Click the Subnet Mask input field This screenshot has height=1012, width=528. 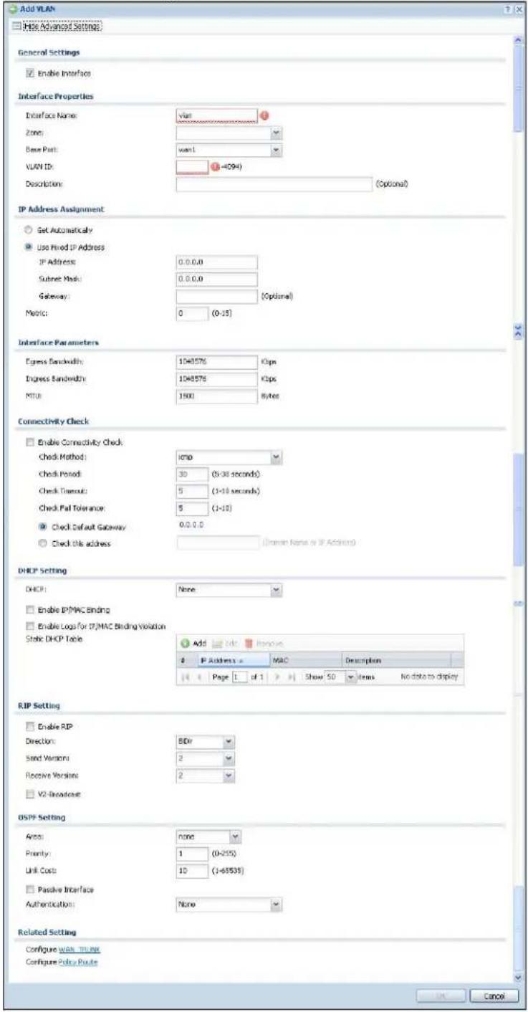[216, 279]
